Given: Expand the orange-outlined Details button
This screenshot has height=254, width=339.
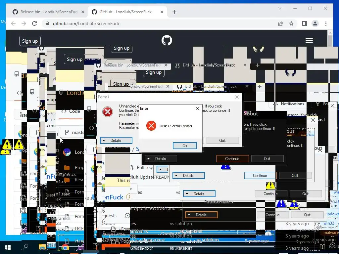Looking at the screenshot, I should coord(201,215).
